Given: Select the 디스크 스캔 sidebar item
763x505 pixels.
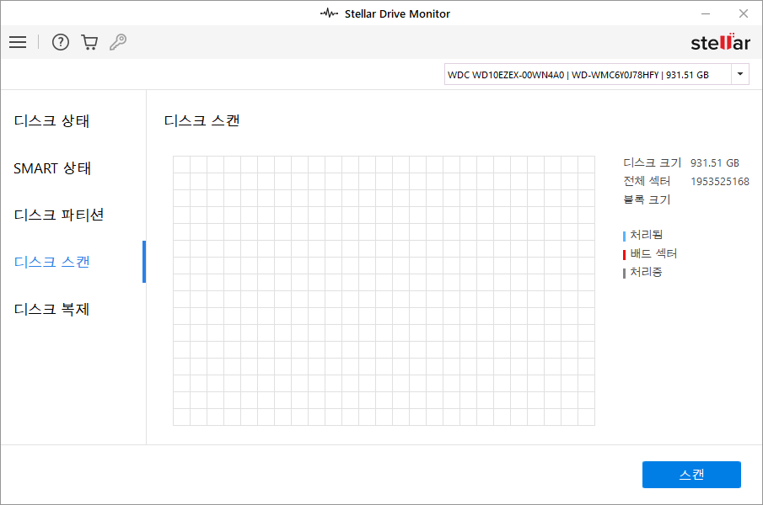Looking at the screenshot, I should click(x=51, y=262).
